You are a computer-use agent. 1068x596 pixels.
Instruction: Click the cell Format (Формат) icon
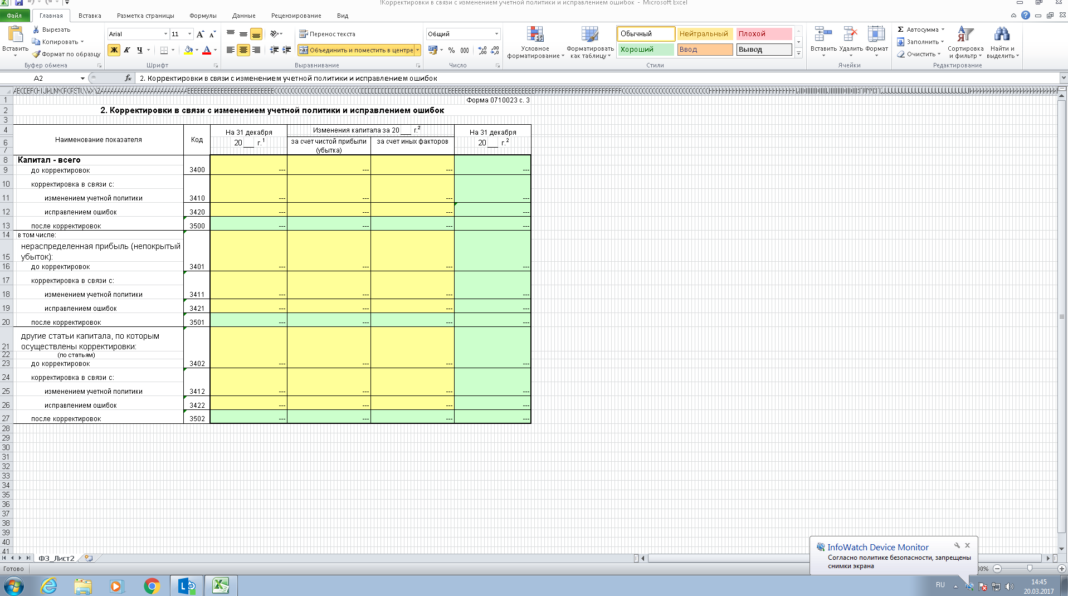pyautogui.click(x=876, y=35)
